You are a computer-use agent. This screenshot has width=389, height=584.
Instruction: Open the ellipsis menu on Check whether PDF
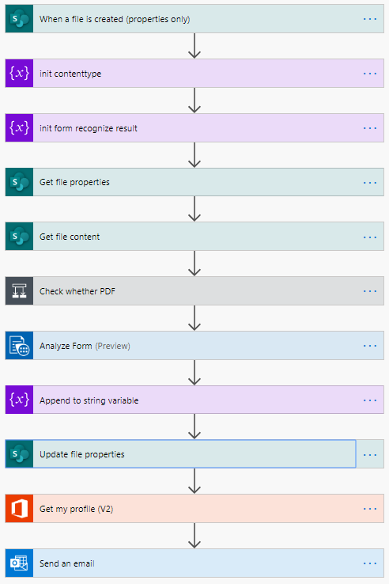coord(370,291)
